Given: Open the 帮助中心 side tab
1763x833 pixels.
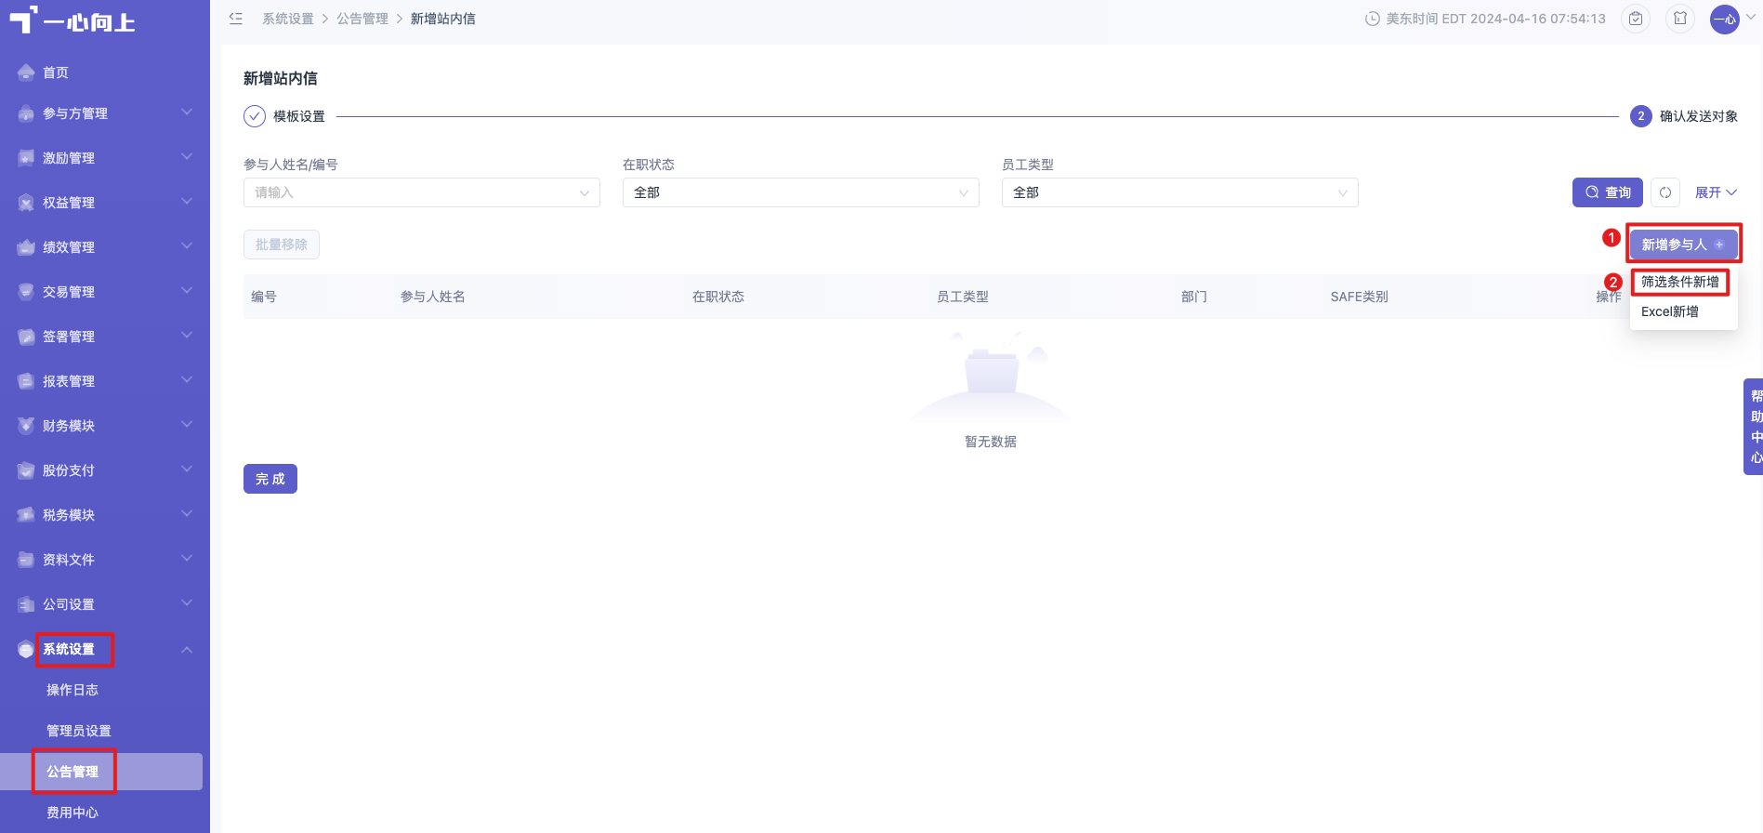Looking at the screenshot, I should pyautogui.click(x=1754, y=427).
